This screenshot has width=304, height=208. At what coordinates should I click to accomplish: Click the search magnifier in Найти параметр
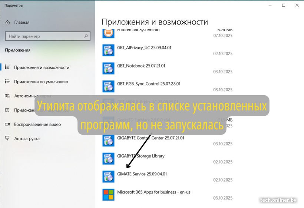(x=86, y=36)
